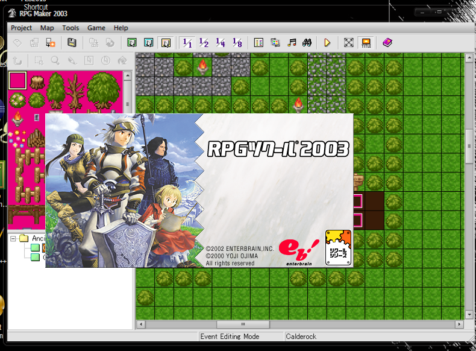Viewport: 476px width, 351px height.
Task: Click map horizontal scroll right arrow
Action: click(x=459, y=324)
